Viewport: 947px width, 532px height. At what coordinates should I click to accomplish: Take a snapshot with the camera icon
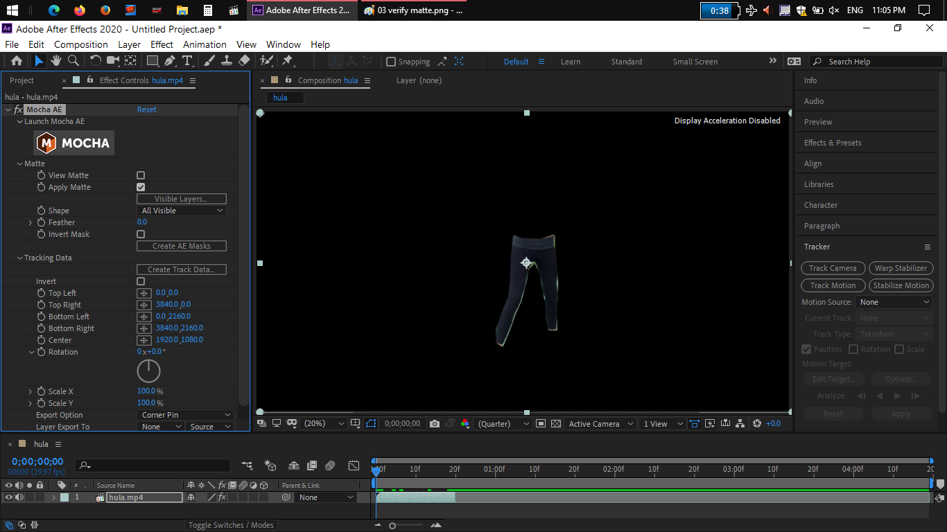click(435, 424)
